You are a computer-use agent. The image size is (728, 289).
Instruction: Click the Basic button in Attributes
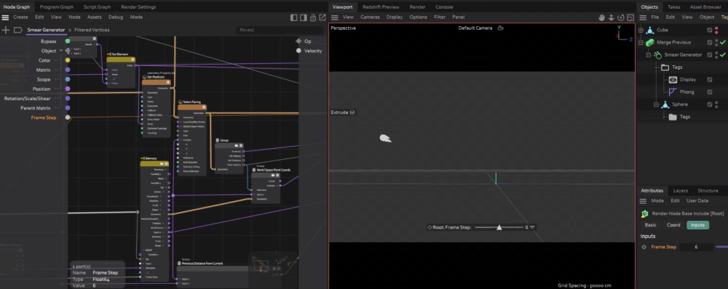(650, 225)
